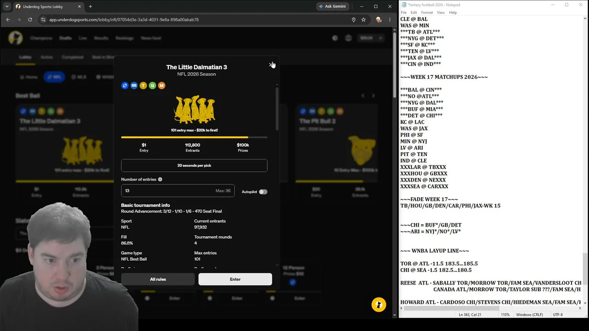Open the Chrome three-dot menu

pyautogui.click(x=390, y=20)
